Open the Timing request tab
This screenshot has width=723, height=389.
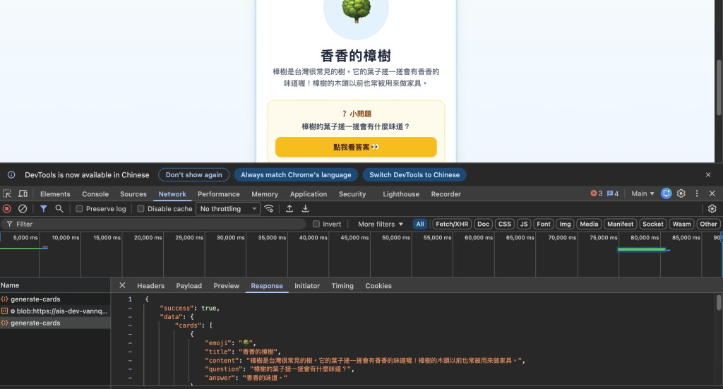(x=342, y=286)
